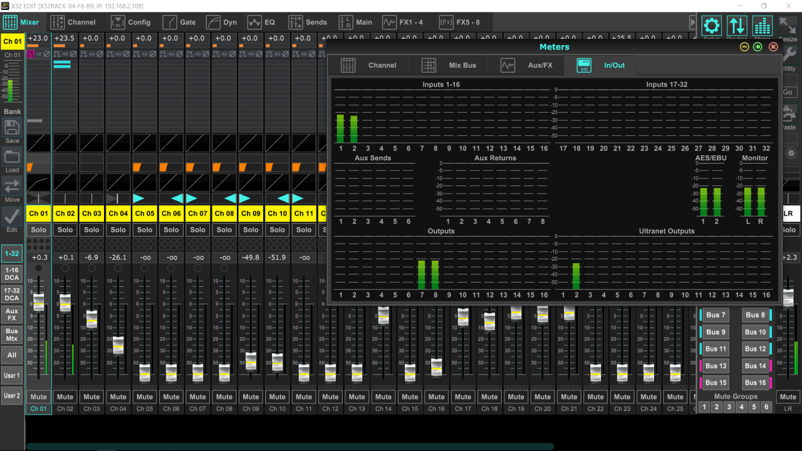The image size is (802, 451).
Task: Toggle phase invert on Ch 01
Action: (x=47, y=54)
